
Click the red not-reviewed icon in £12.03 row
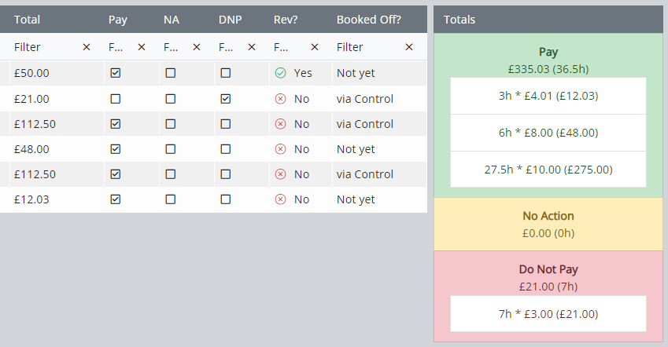click(x=280, y=199)
